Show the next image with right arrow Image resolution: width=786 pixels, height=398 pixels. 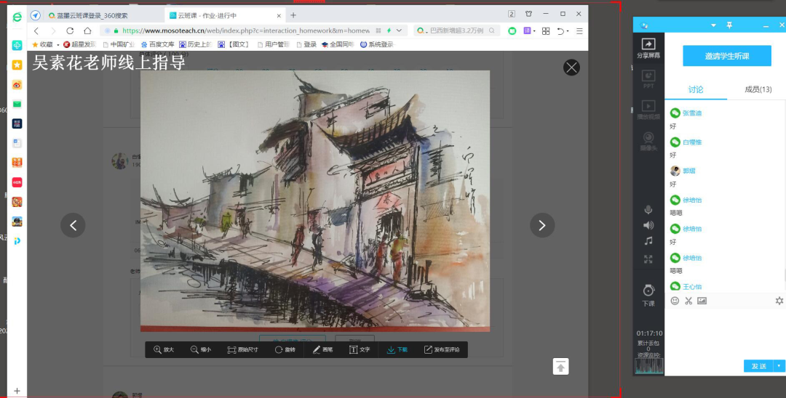click(542, 225)
